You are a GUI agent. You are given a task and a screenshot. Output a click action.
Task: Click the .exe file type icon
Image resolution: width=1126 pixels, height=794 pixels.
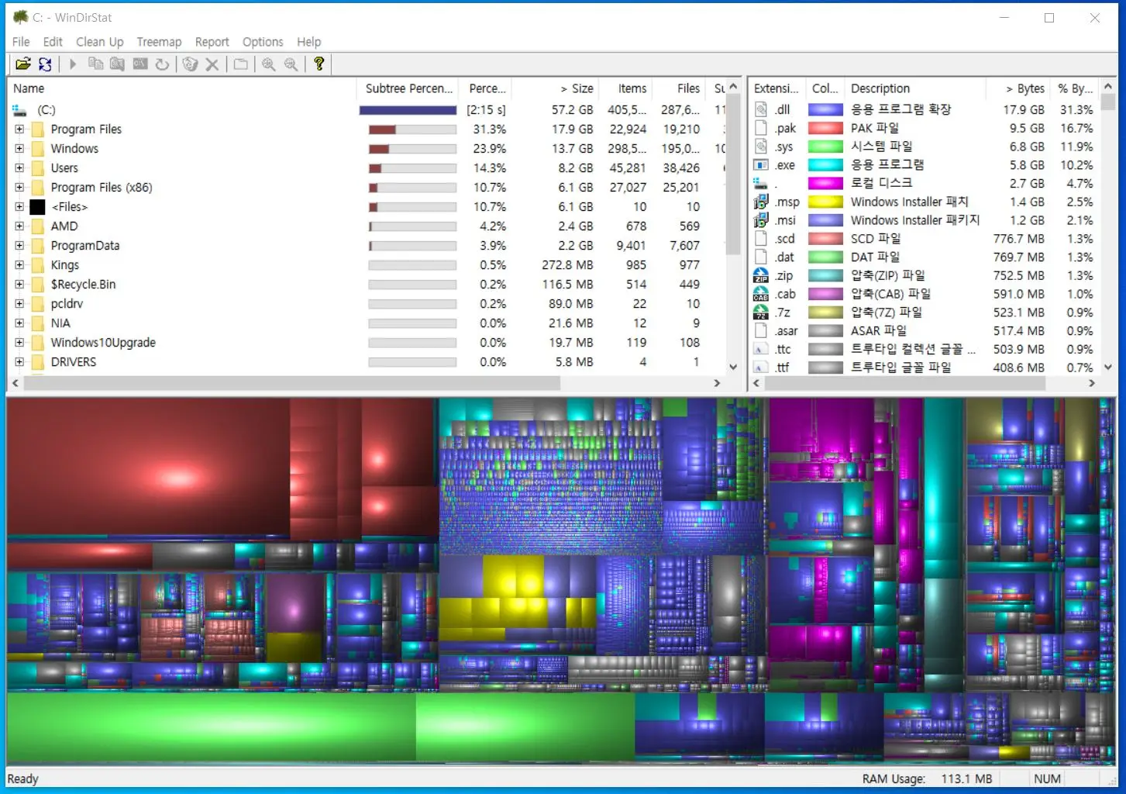pos(761,165)
